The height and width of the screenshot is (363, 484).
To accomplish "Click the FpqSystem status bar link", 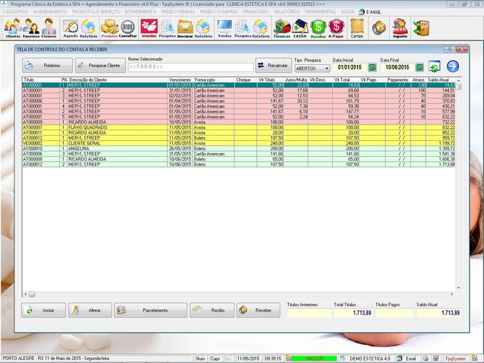I will click(456, 358).
